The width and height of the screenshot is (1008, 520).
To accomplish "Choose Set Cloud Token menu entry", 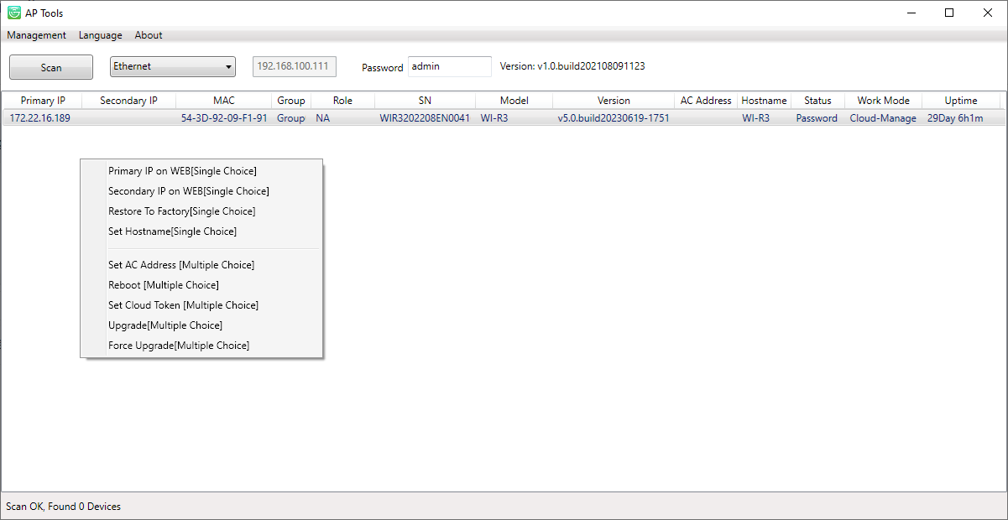I will click(183, 305).
